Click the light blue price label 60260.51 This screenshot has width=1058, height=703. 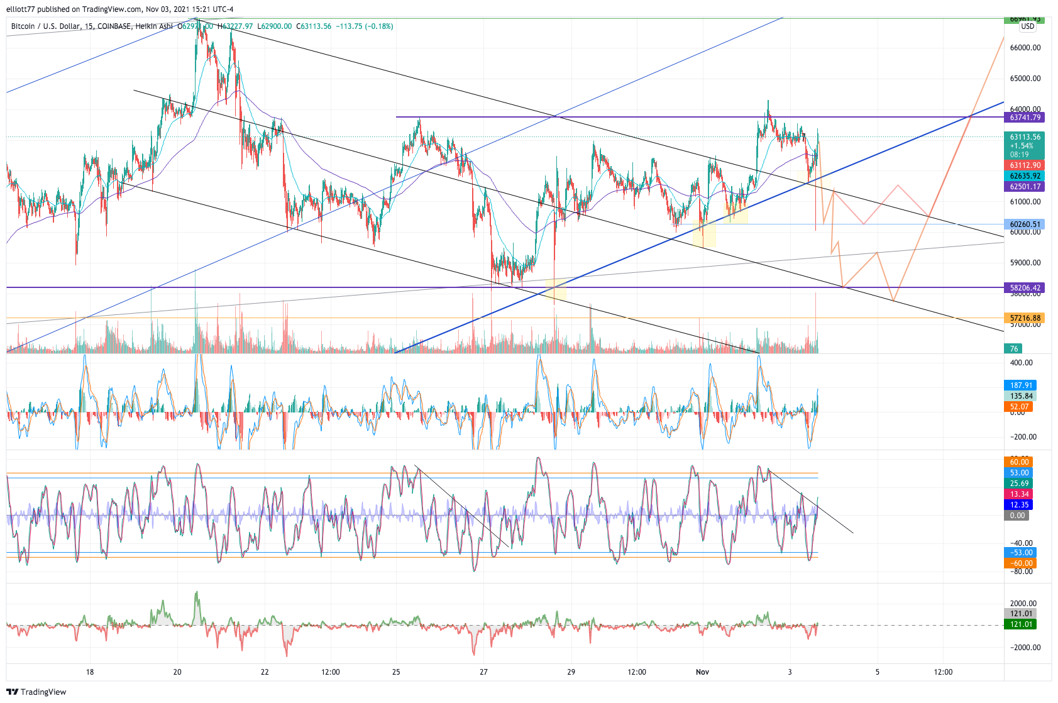tap(1024, 224)
